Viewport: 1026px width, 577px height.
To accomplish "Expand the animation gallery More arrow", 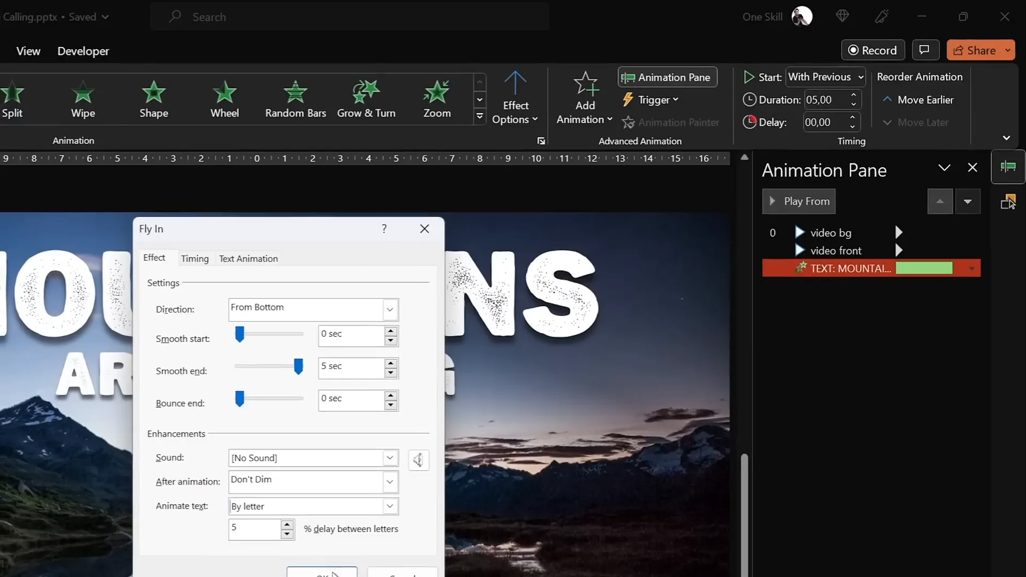I will (x=480, y=115).
